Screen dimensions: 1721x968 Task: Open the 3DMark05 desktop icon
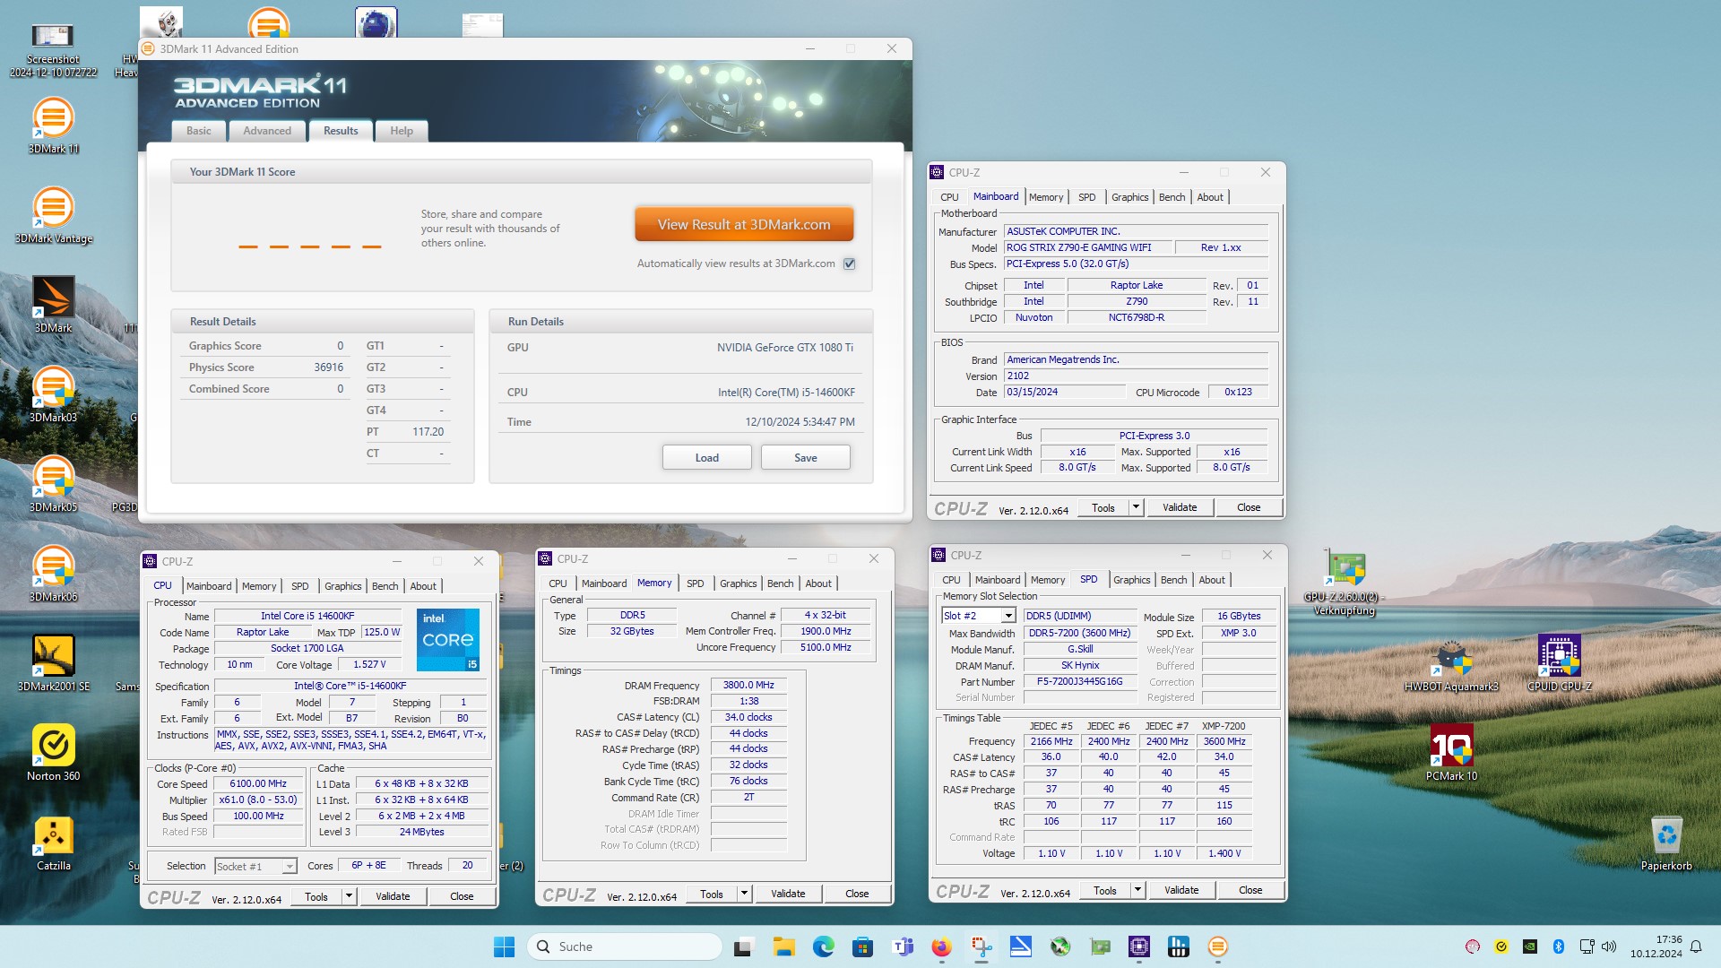(x=53, y=484)
